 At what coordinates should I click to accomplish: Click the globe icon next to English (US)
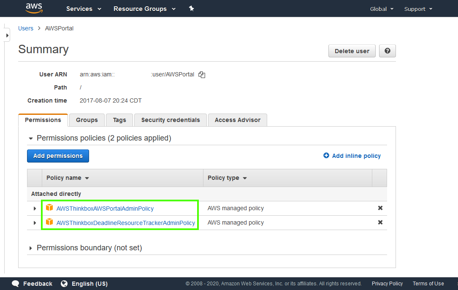point(64,284)
